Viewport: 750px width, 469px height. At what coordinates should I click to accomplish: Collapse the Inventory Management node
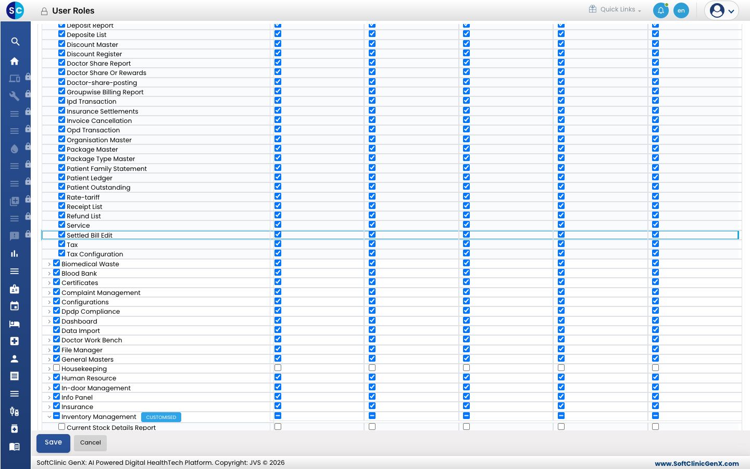point(49,417)
